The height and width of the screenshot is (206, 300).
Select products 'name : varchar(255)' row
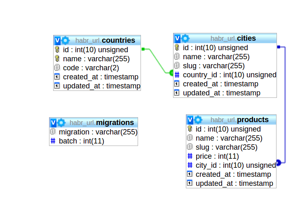(231, 138)
